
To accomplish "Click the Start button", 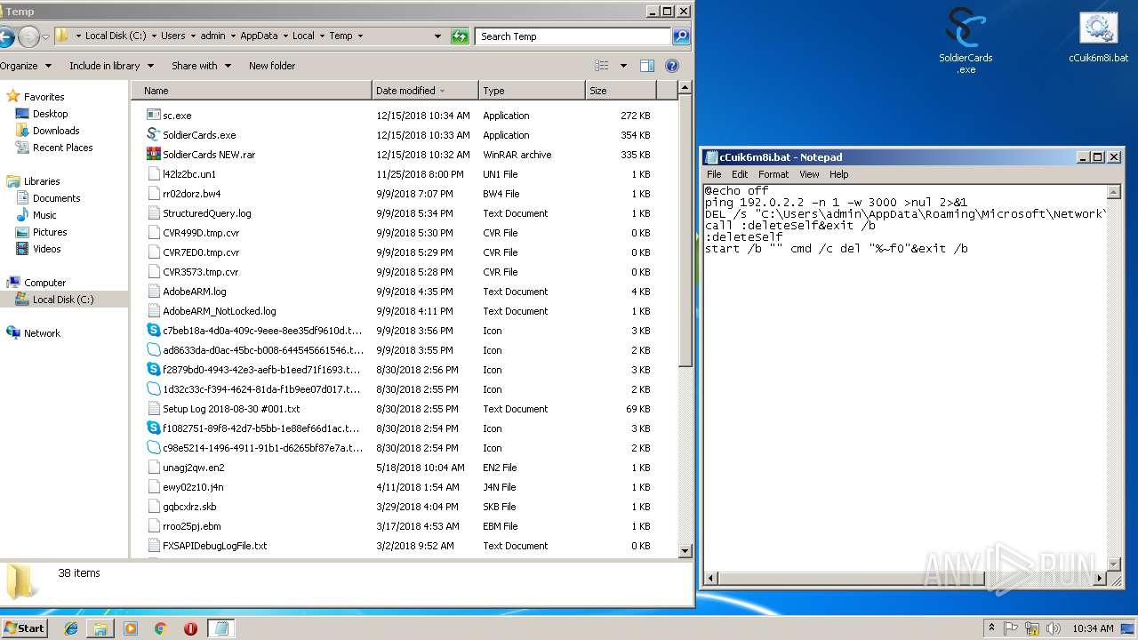I will coord(24,628).
